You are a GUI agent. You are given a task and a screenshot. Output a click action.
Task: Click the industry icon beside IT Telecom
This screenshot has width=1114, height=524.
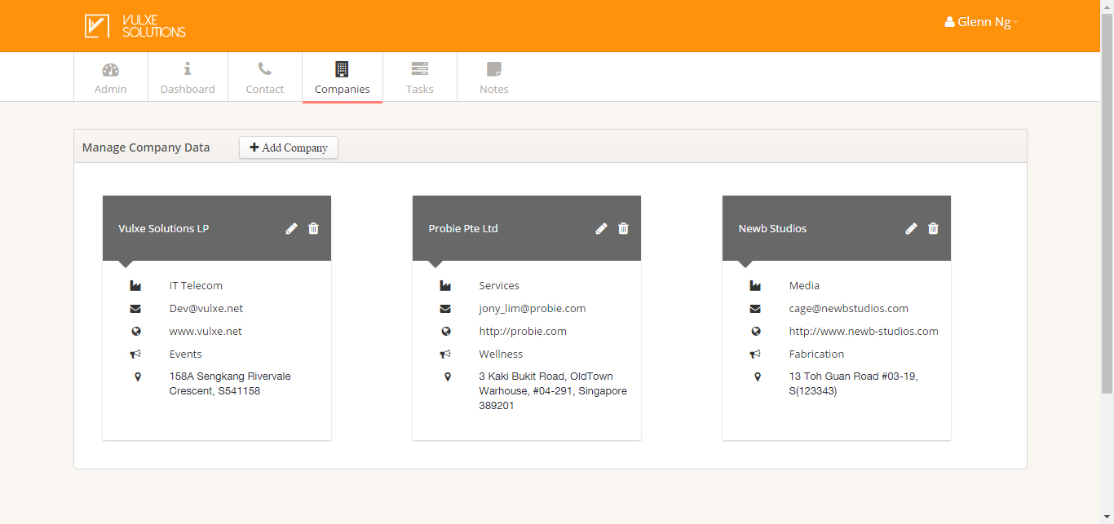[x=135, y=286]
